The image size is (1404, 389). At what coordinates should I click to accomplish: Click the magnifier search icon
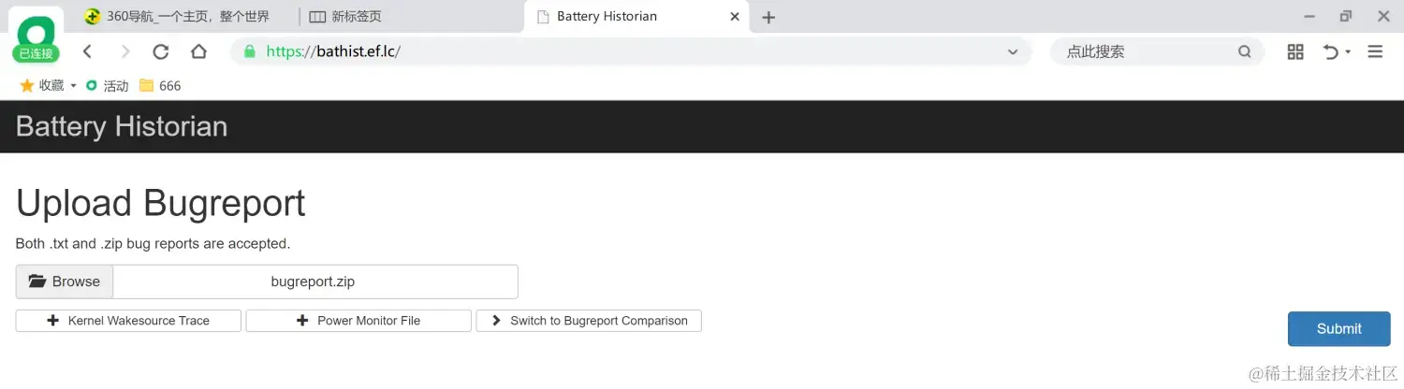[1245, 52]
